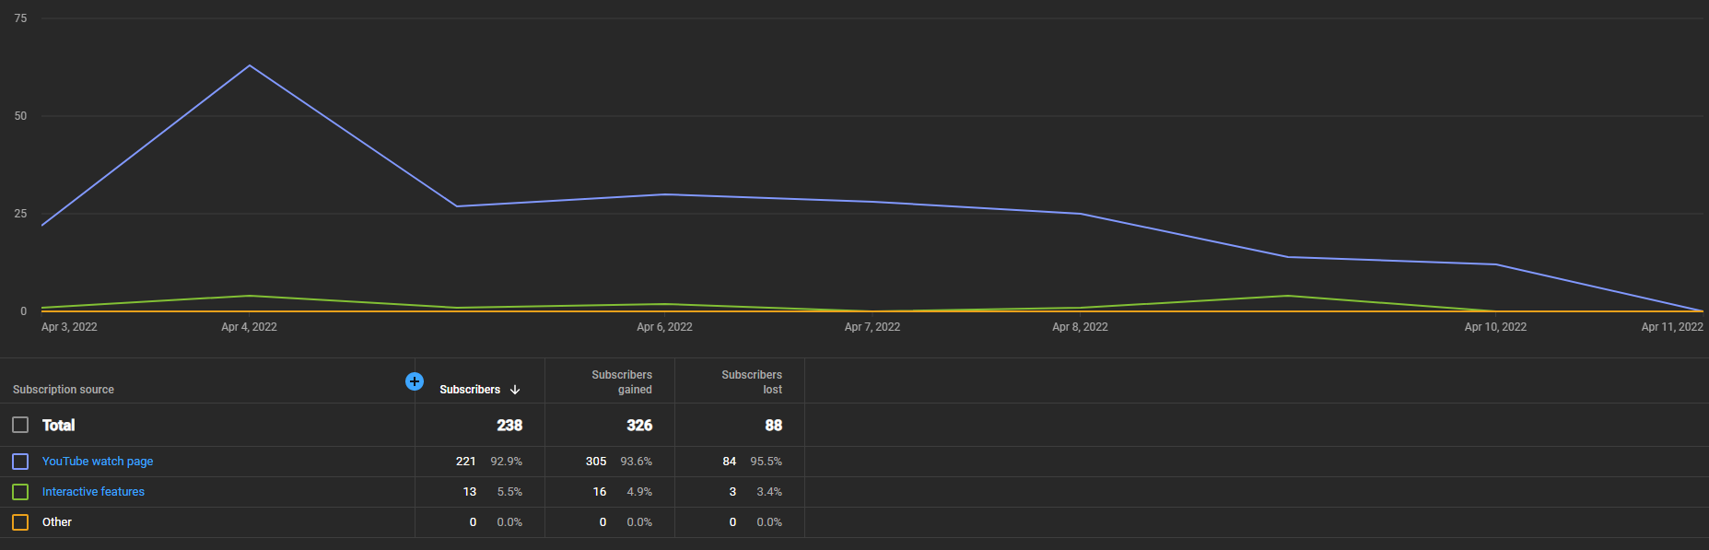Click Interactive features gained value 16
1709x550 pixels.
(x=600, y=492)
